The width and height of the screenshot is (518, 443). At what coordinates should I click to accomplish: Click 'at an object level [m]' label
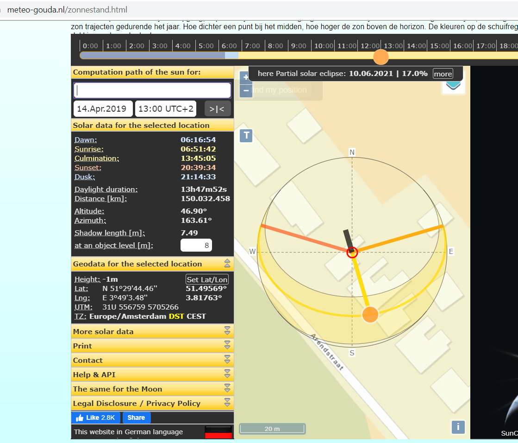tap(113, 246)
